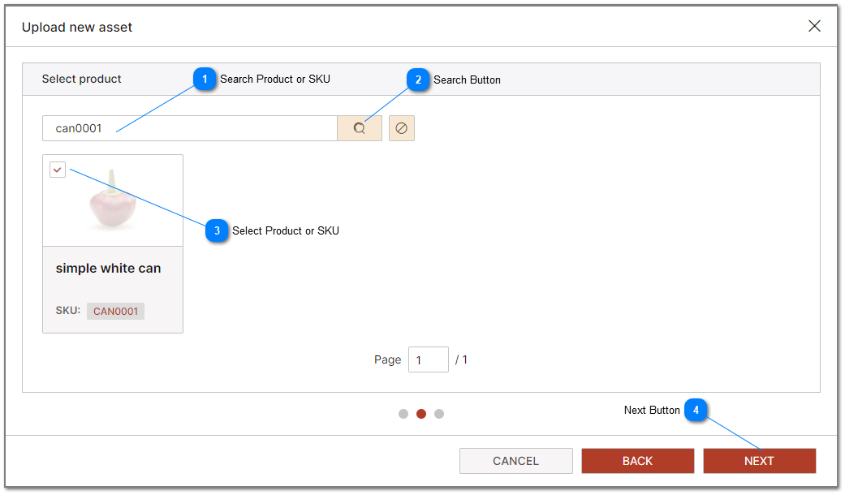
Task: Click the Upload new asset title
Action: click(78, 27)
